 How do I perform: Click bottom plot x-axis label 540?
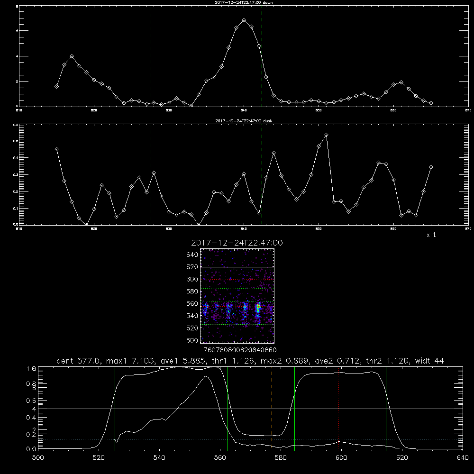pyautogui.click(x=159, y=458)
